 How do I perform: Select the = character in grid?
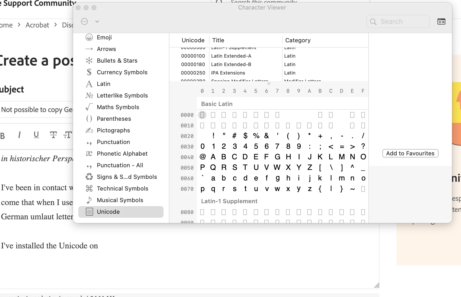point(342,146)
